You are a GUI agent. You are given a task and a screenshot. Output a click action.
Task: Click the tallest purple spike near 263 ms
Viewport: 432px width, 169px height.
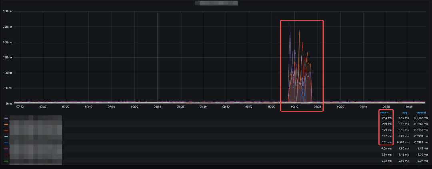(290, 24)
